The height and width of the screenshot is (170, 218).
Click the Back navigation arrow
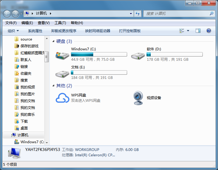[7, 13]
